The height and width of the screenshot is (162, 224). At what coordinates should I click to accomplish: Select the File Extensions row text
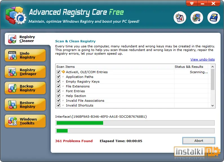click(78, 86)
